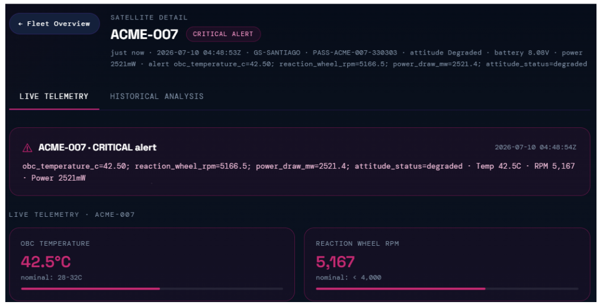Click 'Temp 42.5C' in the alert banner

(498, 166)
